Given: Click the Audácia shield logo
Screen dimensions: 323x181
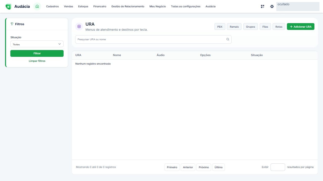Looking at the screenshot, I should click(8, 7).
